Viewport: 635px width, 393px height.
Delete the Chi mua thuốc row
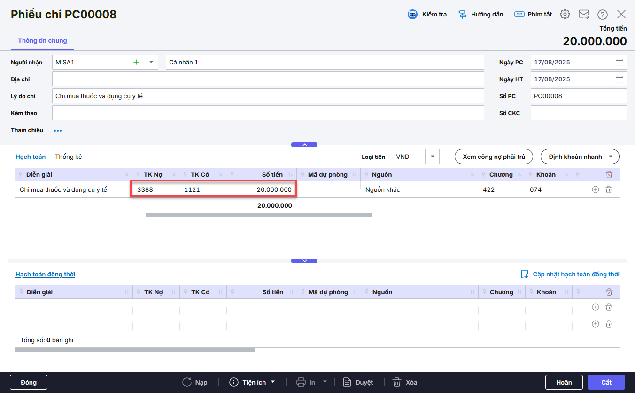click(609, 189)
